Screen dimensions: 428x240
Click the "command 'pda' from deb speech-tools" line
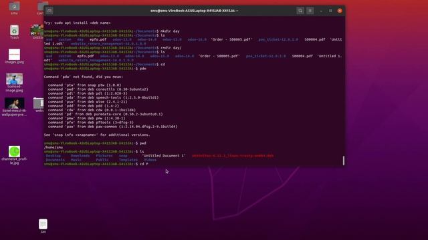click(x=103, y=97)
